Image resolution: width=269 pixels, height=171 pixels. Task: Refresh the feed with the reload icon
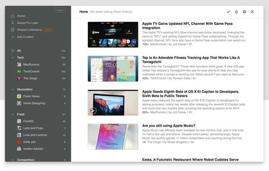pos(236,12)
